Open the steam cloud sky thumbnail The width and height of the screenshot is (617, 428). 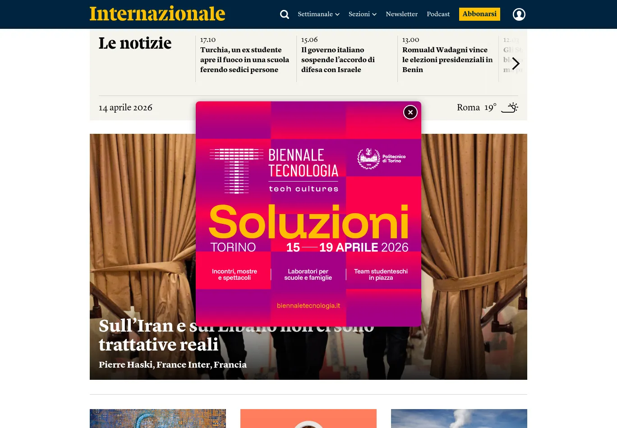click(459, 419)
